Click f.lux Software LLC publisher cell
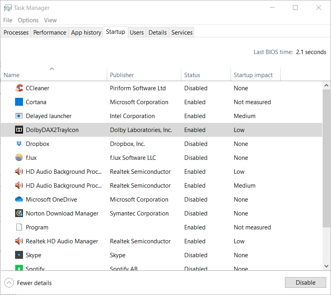This screenshot has height=295, width=331. pyautogui.click(x=133, y=157)
